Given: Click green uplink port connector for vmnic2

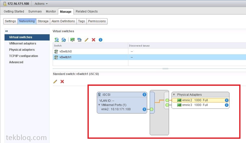Looking at the screenshot, I should [167, 100].
